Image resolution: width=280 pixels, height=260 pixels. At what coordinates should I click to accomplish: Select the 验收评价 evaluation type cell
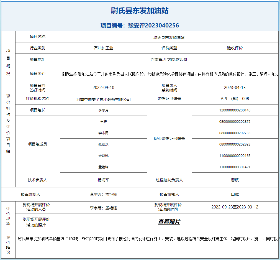pyautogui.click(x=235, y=48)
